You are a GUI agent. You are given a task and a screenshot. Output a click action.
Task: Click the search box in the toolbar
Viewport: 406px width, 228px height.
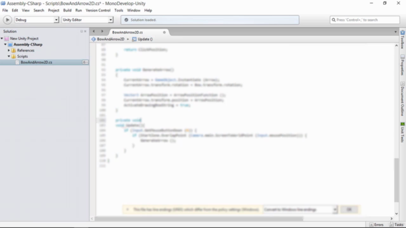coord(365,20)
